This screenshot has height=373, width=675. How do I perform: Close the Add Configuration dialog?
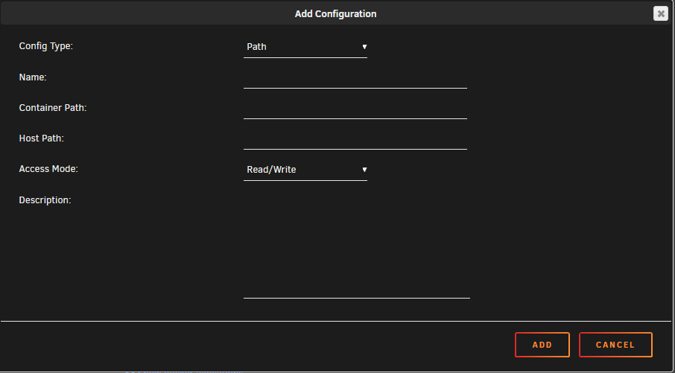661,13
